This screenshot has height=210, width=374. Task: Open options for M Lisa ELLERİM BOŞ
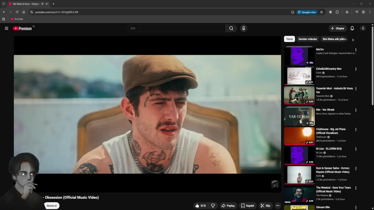coord(356,149)
